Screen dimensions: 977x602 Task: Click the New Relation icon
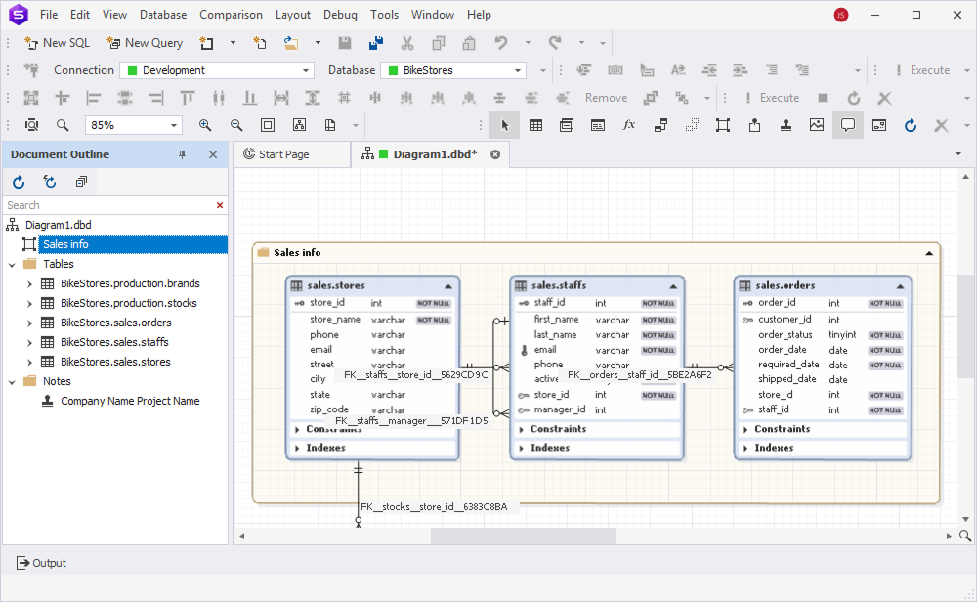(x=660, y=125)
